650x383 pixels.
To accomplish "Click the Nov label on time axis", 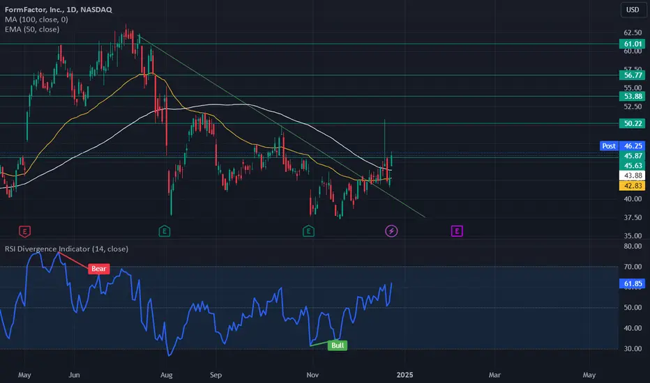I will pos(312,375).
